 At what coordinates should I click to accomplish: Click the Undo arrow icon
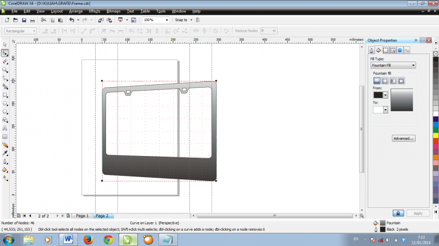[72, 20]
